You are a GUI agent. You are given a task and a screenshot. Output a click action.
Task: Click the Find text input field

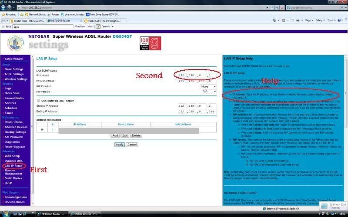tap(43, 26)
